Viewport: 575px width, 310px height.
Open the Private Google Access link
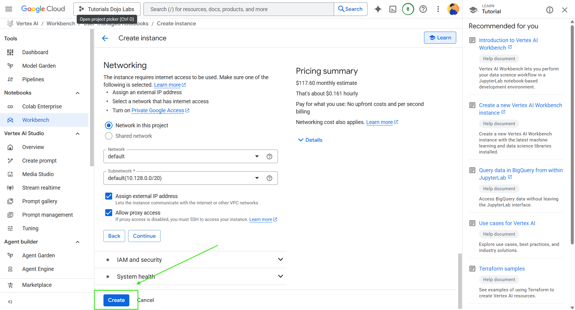coord(158,110)
